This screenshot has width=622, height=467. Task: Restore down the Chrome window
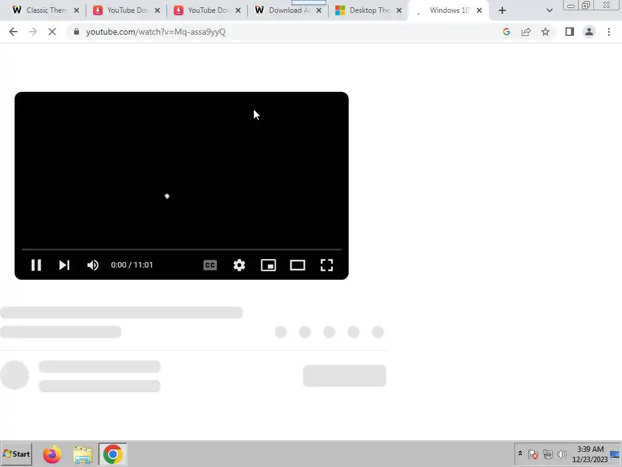pos(586,5)
